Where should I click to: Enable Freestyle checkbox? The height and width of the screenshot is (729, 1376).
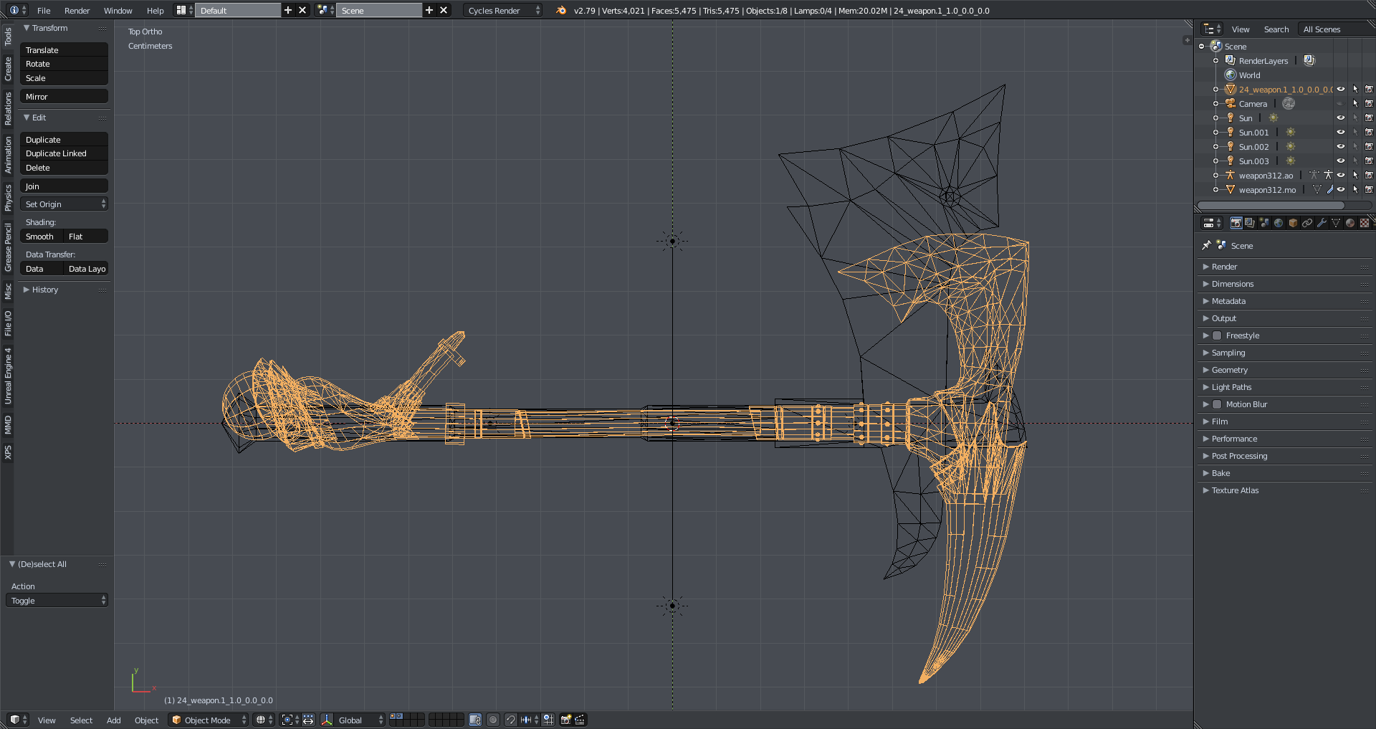[x=1217, y=335]
